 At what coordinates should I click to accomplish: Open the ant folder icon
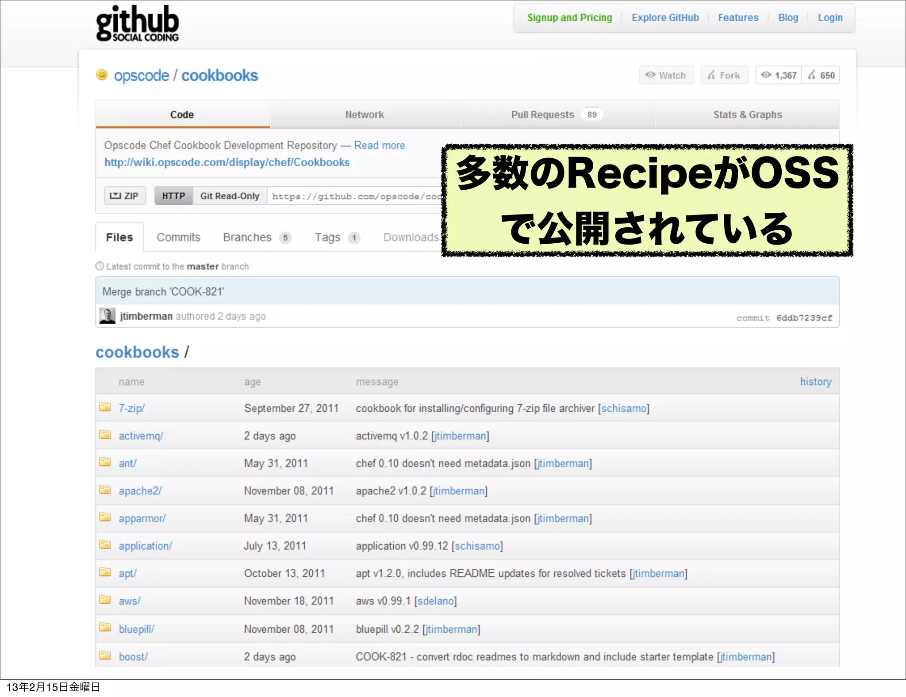pyautogui.click(x=105, y=462)
